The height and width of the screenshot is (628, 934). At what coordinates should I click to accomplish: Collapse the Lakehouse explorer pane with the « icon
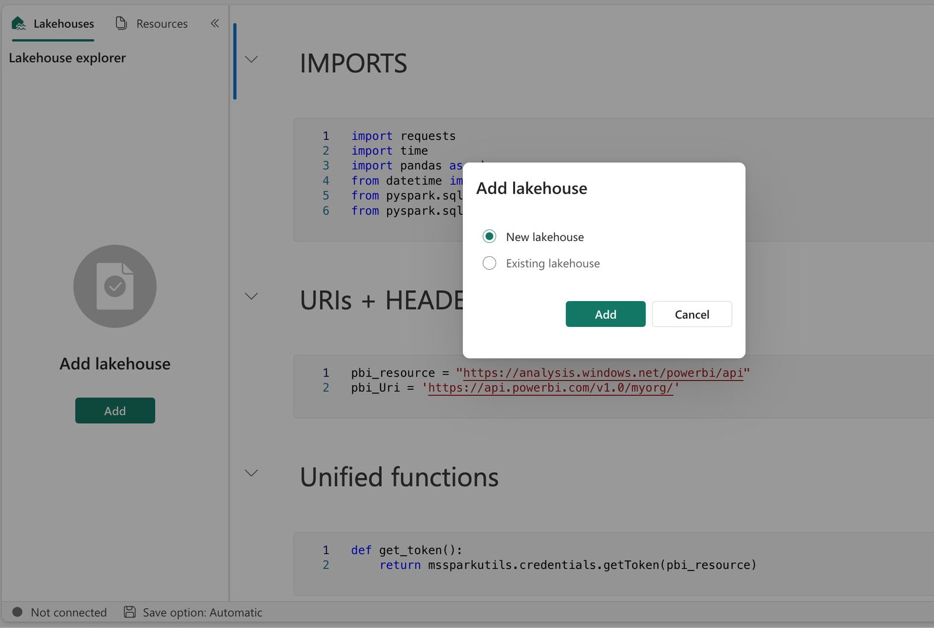214,23
